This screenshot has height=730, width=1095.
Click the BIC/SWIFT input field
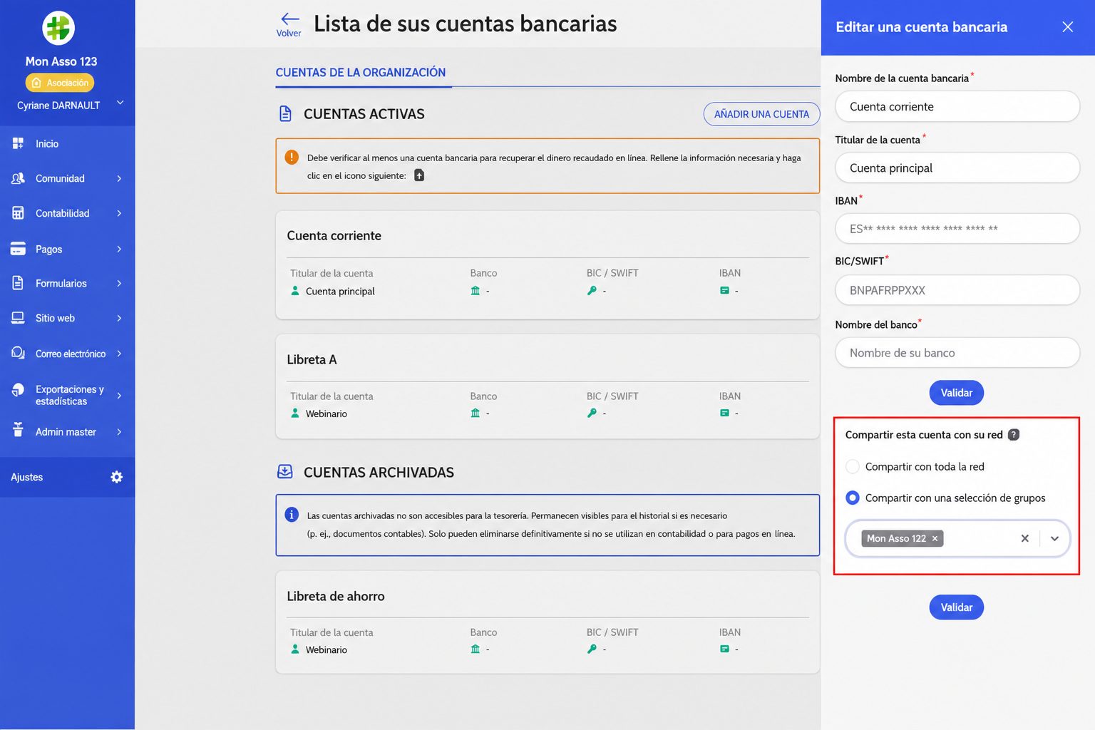[957, 290]
